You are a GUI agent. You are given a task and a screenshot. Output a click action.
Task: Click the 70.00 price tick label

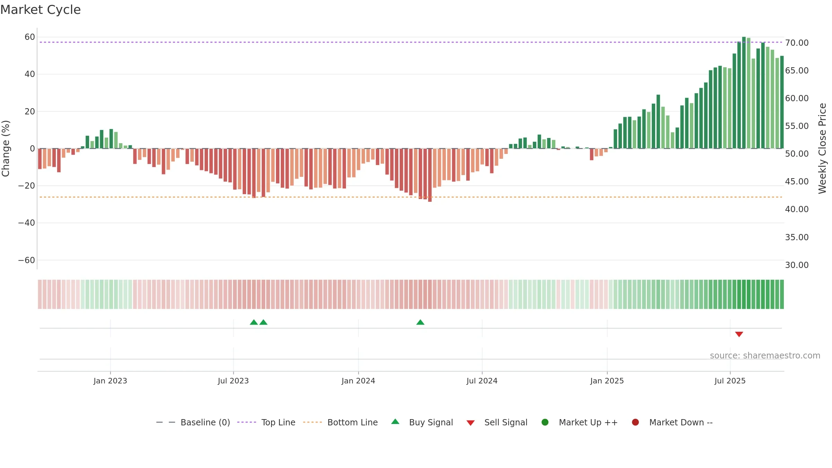(x=797, y=43)
